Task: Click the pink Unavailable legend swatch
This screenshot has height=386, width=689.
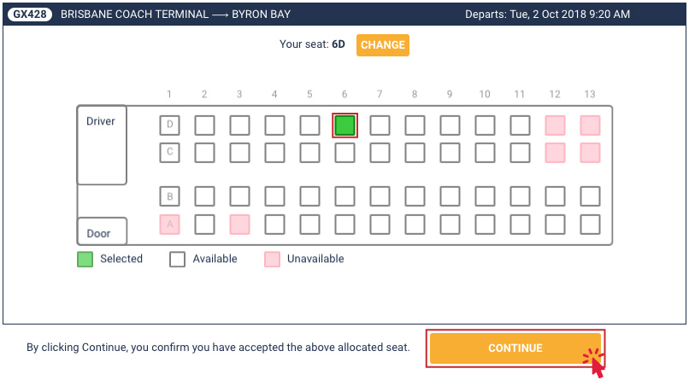Action: 272,259
